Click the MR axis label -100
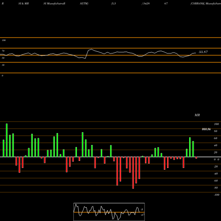Image resolution: width=221 pixels, height=221 pixels. coord(217,195)
